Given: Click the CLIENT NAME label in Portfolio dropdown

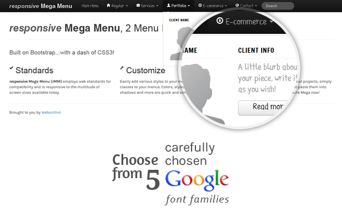Looking at the screenshot, I should (179, 20).
